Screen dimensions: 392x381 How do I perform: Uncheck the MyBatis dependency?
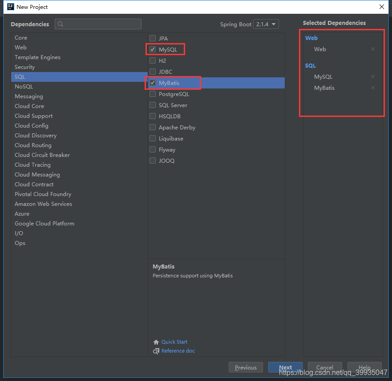click(x=153, y=83)
